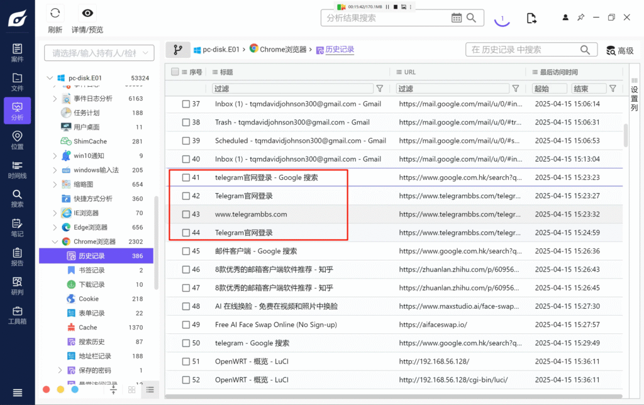Check the checkbox for row 45
This screenshot has height=405, width=644.
point(186,252)
